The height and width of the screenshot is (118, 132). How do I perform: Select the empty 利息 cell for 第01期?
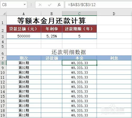pos(114,63)
